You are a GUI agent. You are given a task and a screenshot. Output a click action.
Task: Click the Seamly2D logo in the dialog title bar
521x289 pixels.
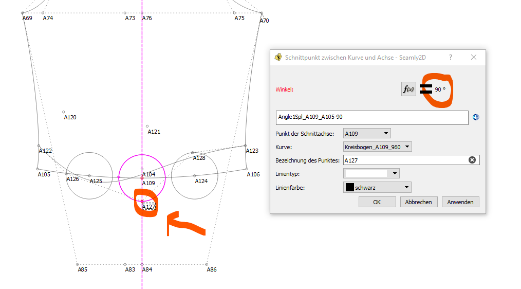coord(278,58)
